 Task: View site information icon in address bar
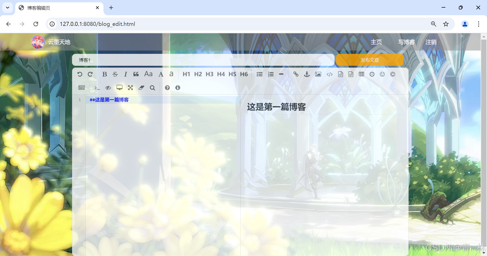click(x=52, y=24)
